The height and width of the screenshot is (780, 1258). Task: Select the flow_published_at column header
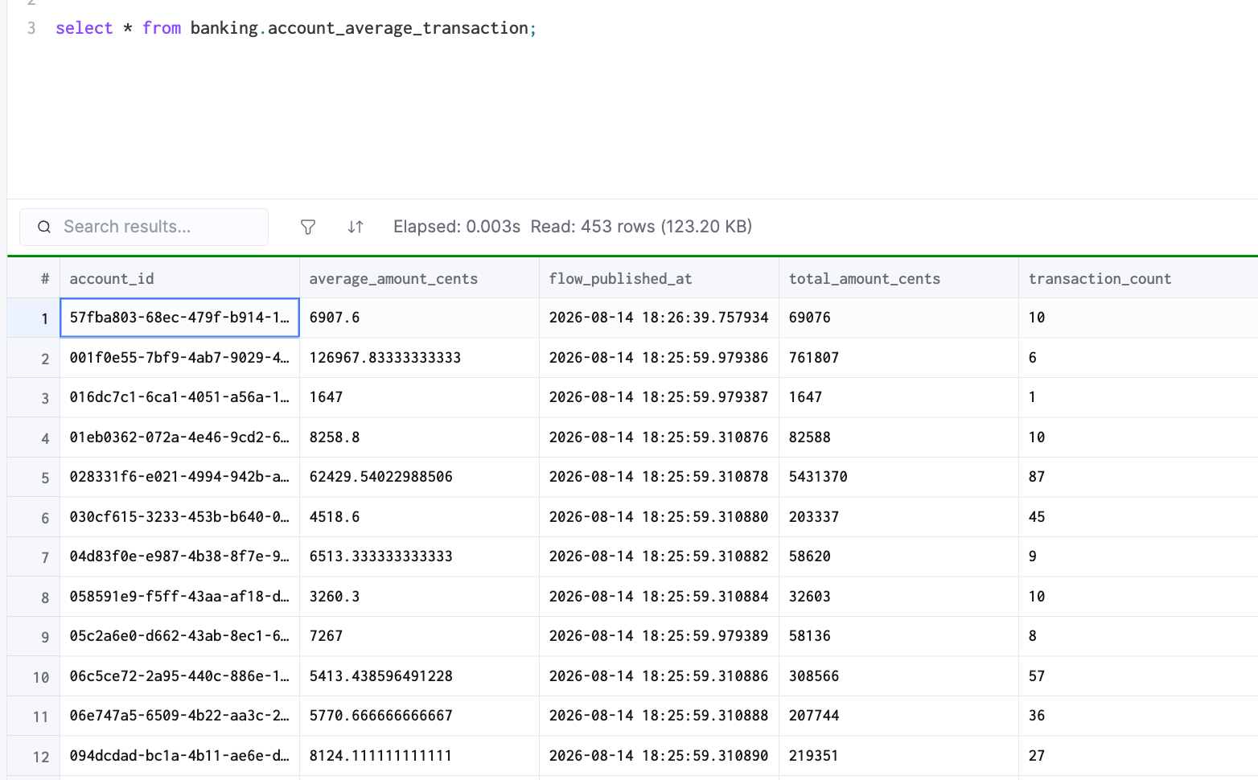pos(659,278)
